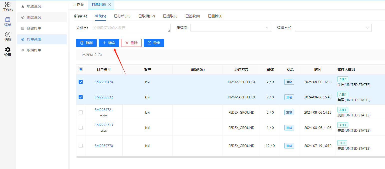Open order link SM2290470

tap(104, 82)
